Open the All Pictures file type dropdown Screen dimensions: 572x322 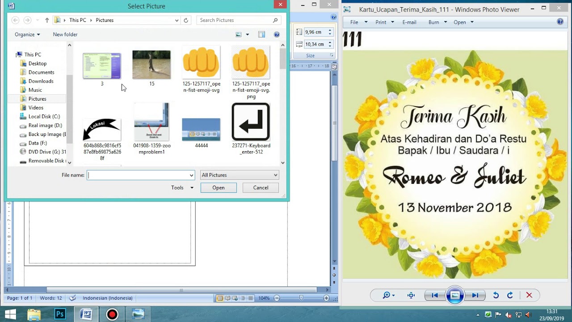tap(275, 175)
